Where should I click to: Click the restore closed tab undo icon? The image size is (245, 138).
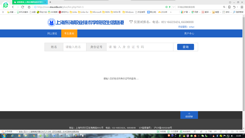[234, 7]
